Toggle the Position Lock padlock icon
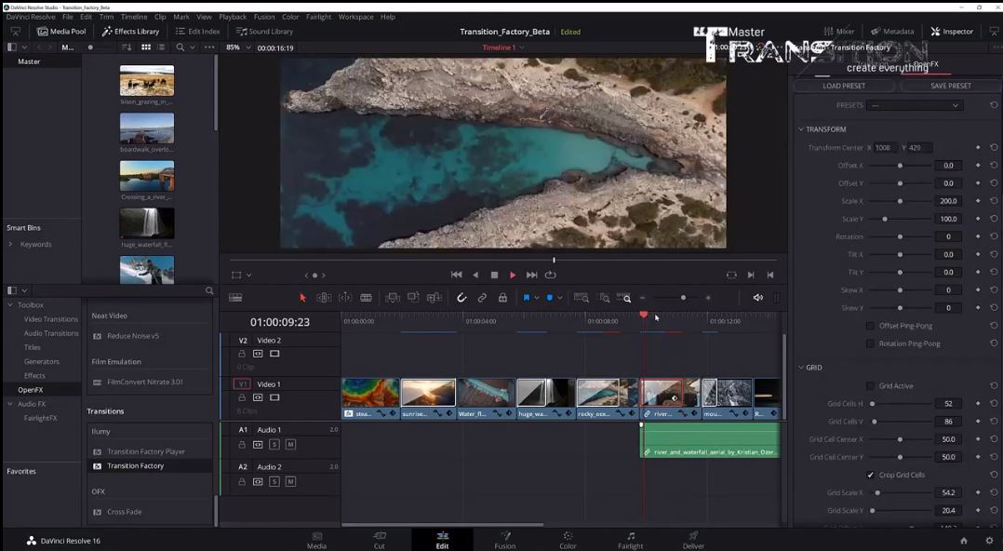 pos(502,298)
